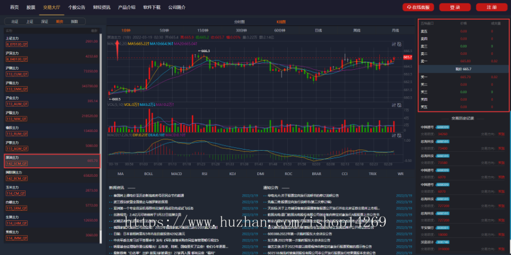Select the 周线 weekly period
This screenshot has width=511, height=255.
coord(357,30)
